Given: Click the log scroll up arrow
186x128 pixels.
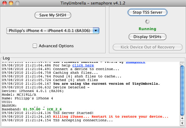Looking at the screenshot, I should 182,118.
